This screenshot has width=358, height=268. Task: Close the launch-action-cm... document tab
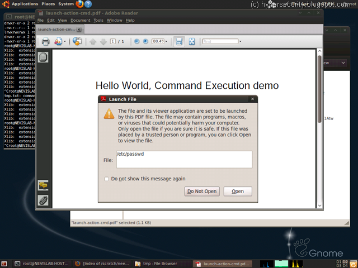click(79, 30)
